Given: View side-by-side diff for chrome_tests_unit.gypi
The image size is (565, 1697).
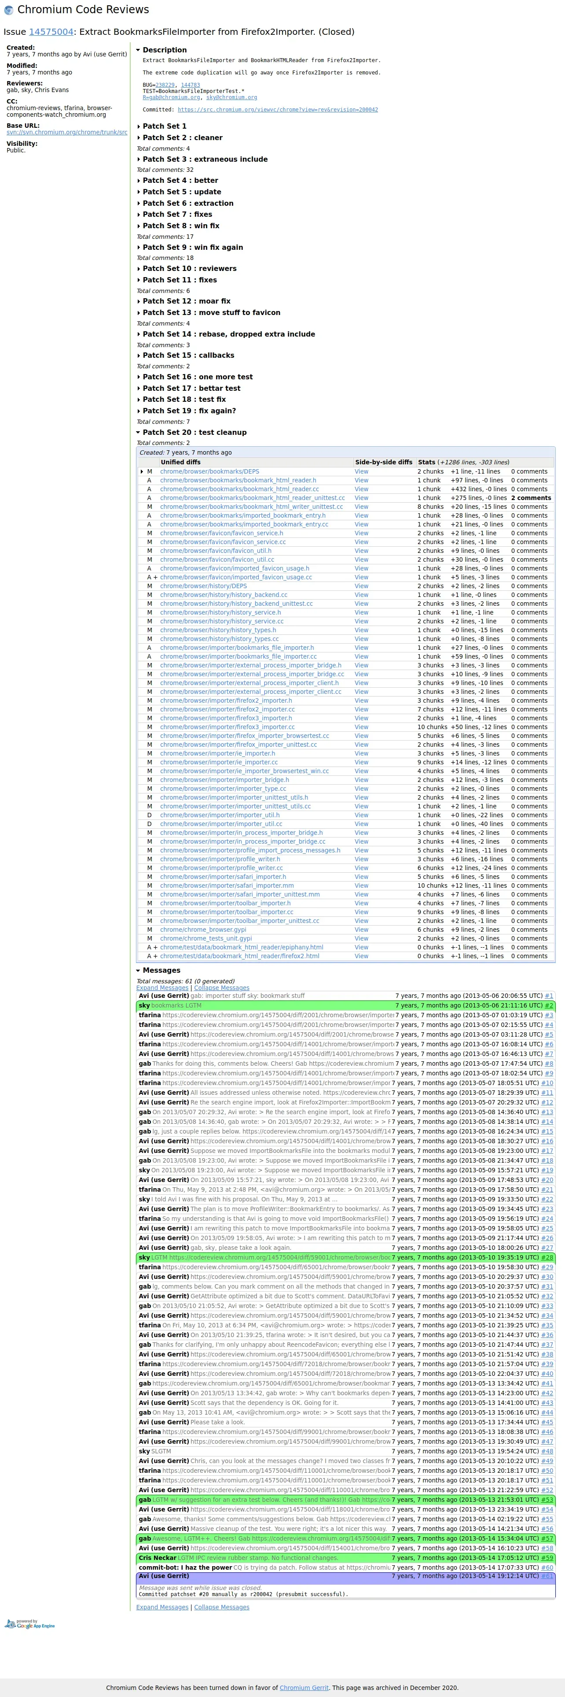Looking at the screenshot, I should tap(361, 939).
